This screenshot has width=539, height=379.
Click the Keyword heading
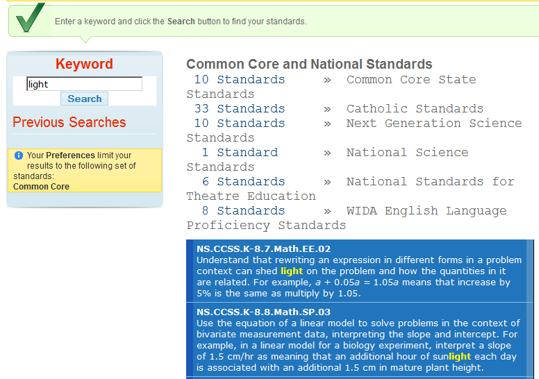[x=84, y=64]
